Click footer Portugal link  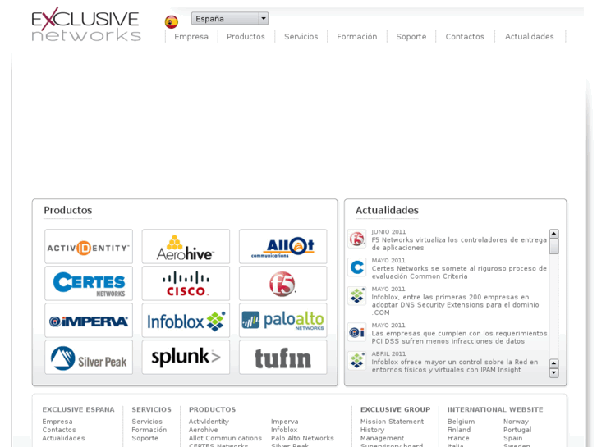pos(517,430)
